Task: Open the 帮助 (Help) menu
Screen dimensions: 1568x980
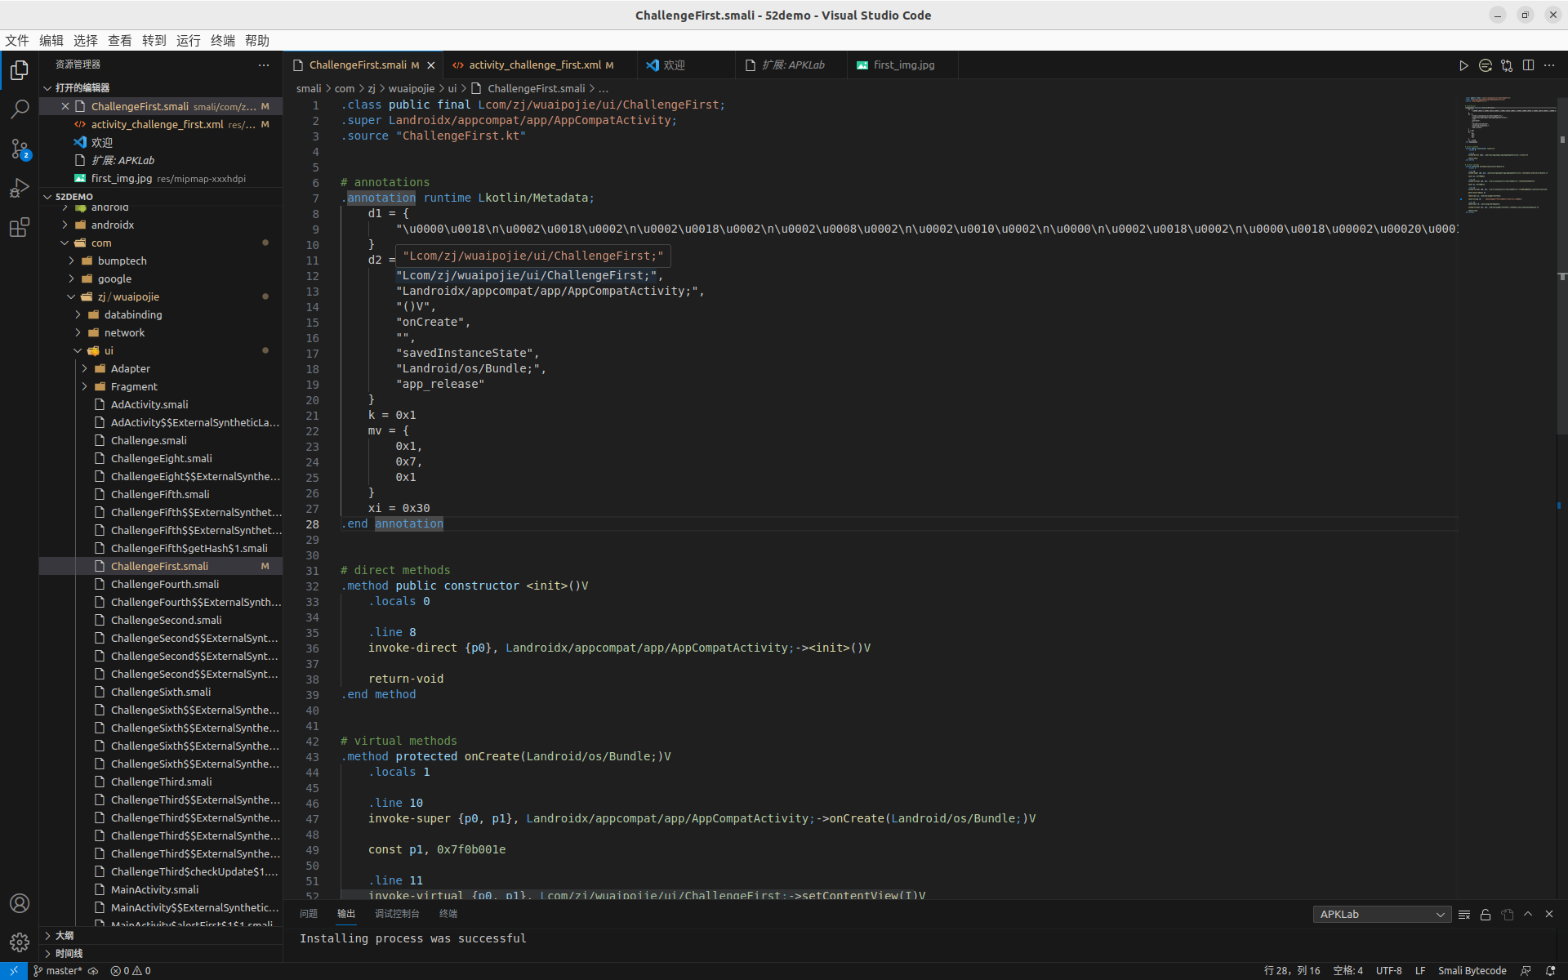Action: tap(257, 41)
